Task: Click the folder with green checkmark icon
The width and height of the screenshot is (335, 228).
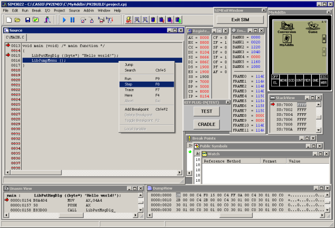Action: (x=36, y=20)
